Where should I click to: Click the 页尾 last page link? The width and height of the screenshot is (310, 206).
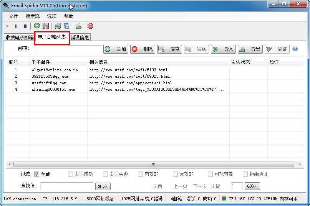point(216,186)
